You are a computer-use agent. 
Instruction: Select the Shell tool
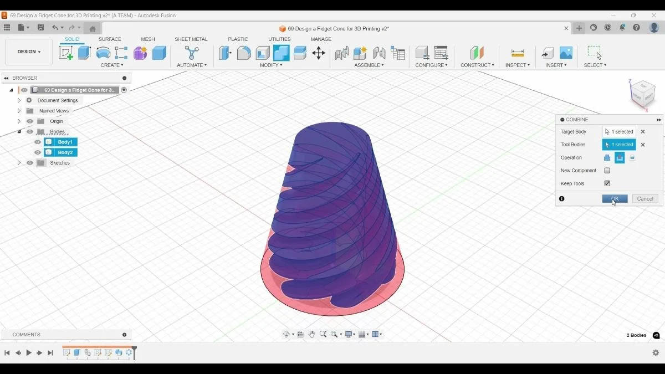click(x=263, y=53)
